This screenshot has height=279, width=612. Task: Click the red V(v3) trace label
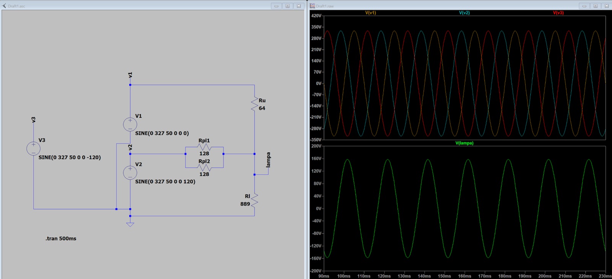tap(558, 13)
